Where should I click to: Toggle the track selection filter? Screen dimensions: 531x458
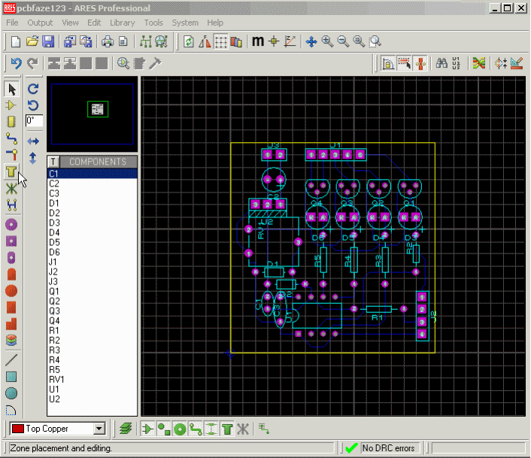tap(196, 429)
